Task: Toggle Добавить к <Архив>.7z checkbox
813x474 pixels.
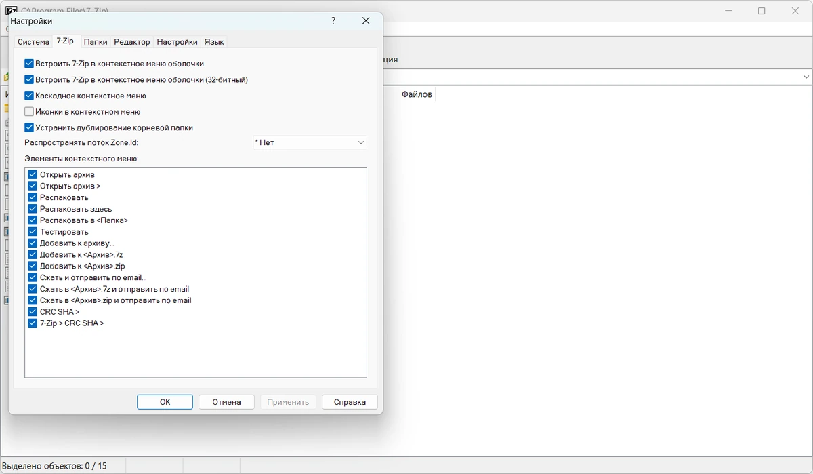Action: [x=33, y=255]
